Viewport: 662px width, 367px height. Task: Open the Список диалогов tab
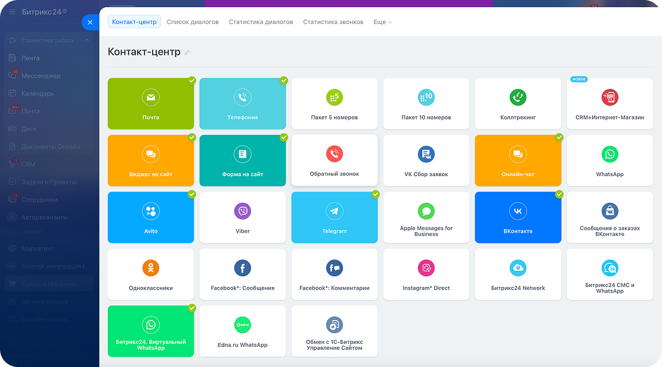(x=193, y=22)
